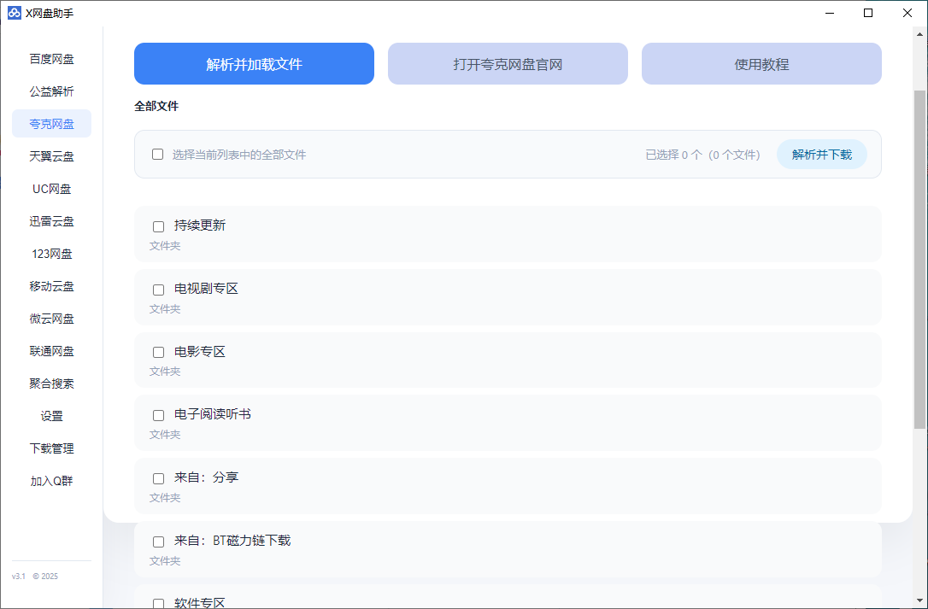Switch to 公益解析 sidebar item

[51, 91]
